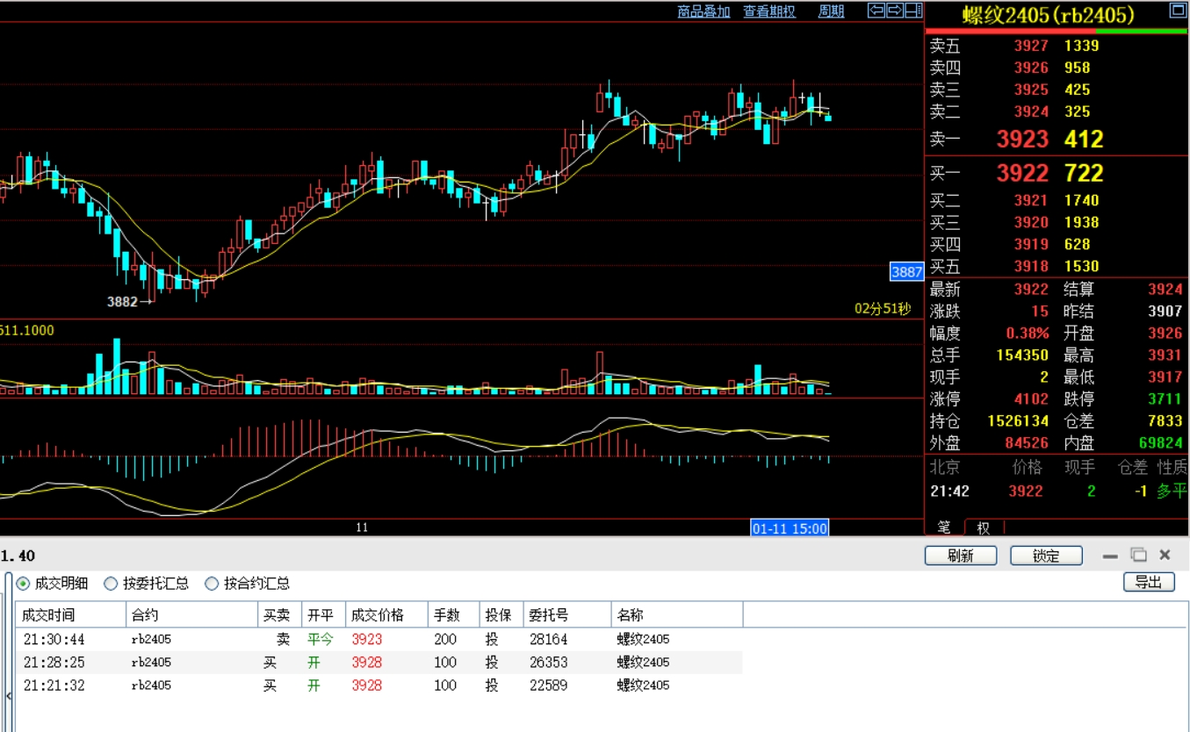
Task: Open the 周期 period selector
Action: click(x=831, y=11)
